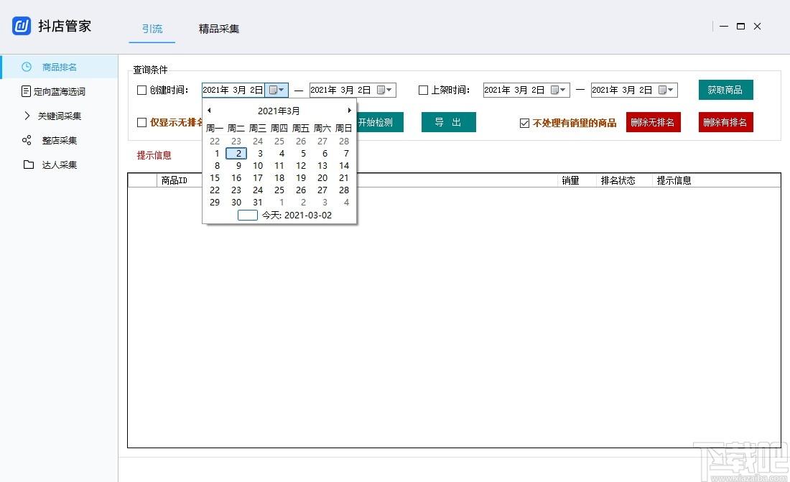Switch to the 引流 tab
The height and width of the screenshot is (482, 790).
tap(152, 29)
